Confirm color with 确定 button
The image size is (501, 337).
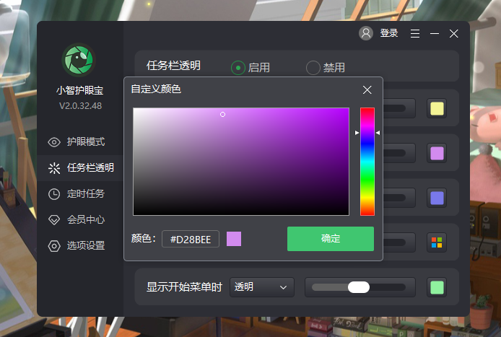coord(330,238)
